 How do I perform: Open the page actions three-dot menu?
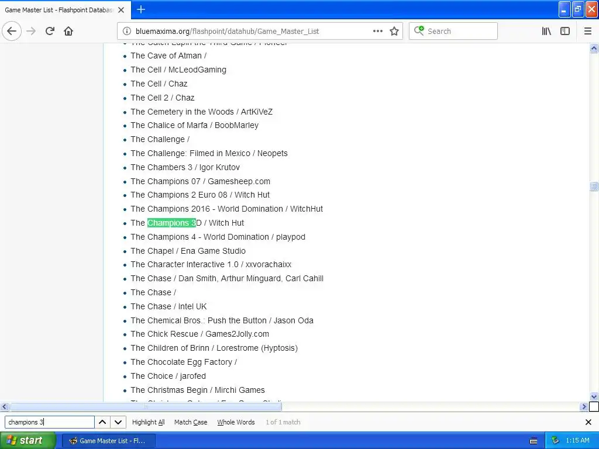377,31
